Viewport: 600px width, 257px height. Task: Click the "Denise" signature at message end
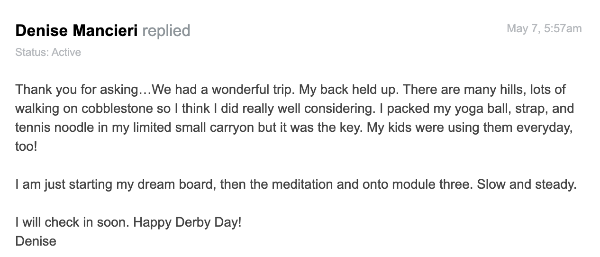[36, 241]
